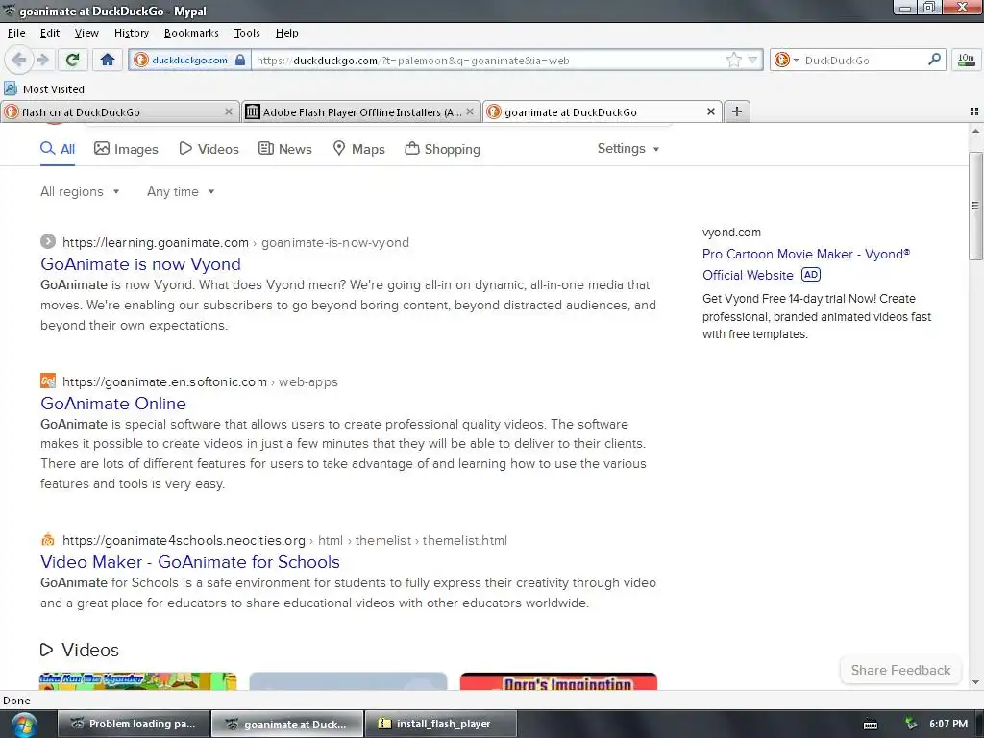
Task: Close the flash cn at DuckDuckGo tab
Action: (229, 111)
